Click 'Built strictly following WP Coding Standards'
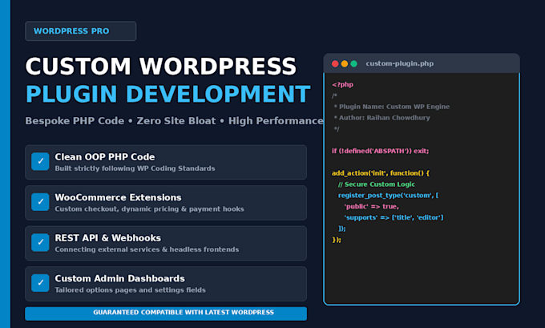This screenshot has width=545, height=328. [x=135, y=168]
